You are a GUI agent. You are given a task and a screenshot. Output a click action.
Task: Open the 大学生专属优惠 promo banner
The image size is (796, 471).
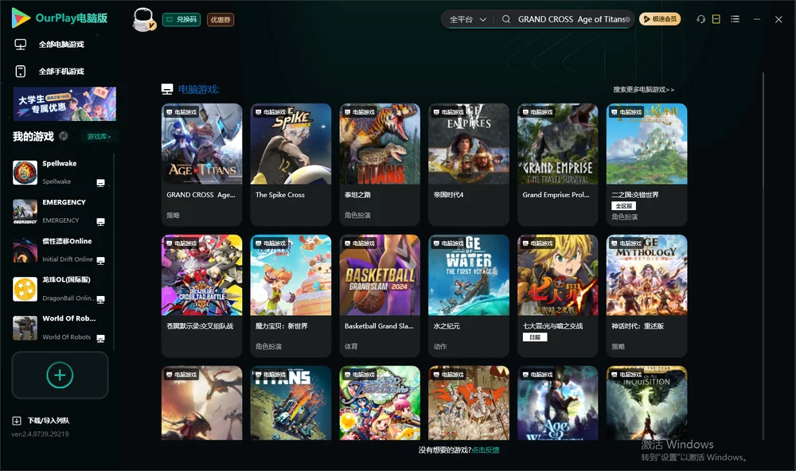coord(64,103)
